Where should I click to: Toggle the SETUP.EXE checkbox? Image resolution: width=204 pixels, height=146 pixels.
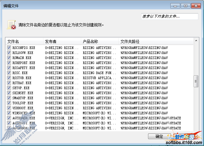(9, 88)
